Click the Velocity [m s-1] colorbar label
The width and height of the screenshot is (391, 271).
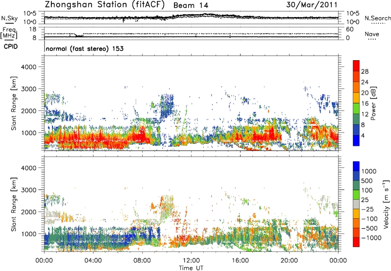386,204
